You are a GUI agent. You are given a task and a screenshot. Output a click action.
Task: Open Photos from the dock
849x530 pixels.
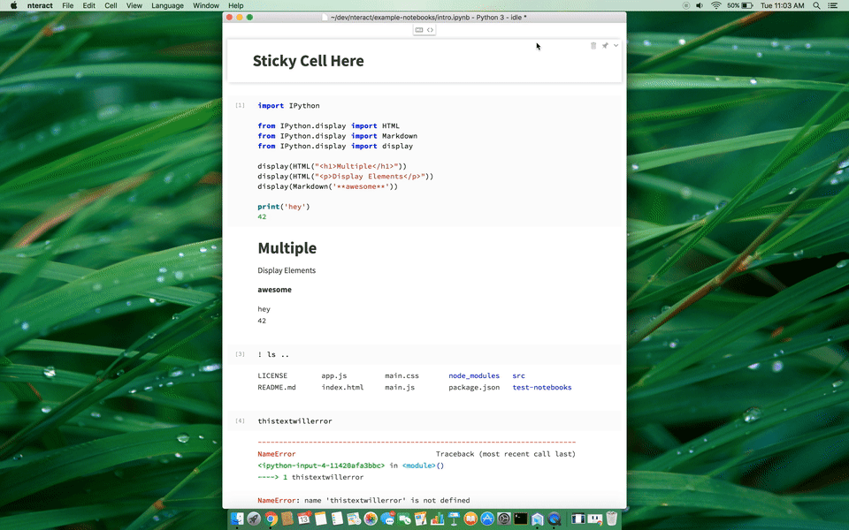371,519
